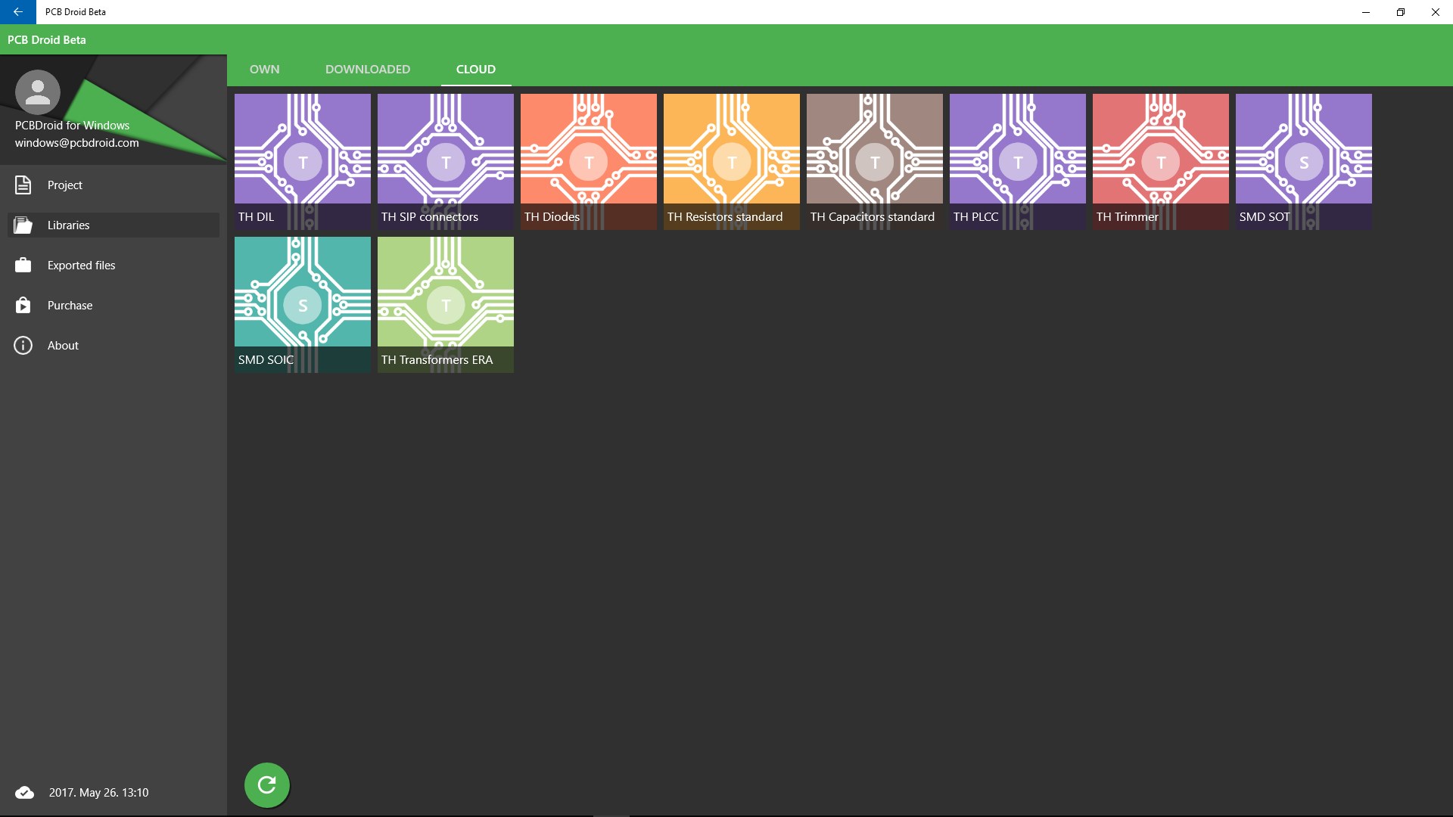
Task: Select the TH Transformers ERA library
Action: pyautogui.click(x=445, y=304)
